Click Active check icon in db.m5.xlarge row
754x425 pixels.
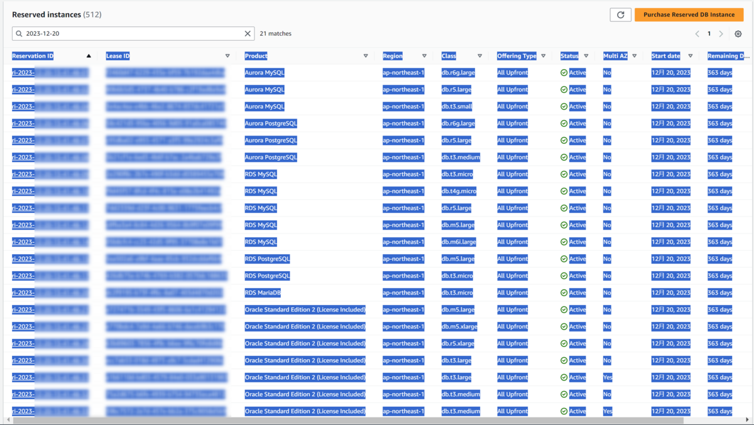pyautogui.click(x=564, y=326)
